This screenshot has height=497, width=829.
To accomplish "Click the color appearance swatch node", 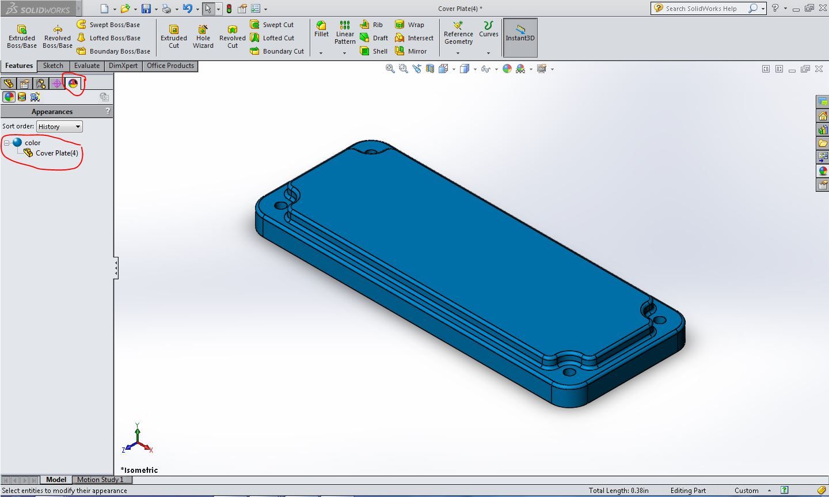I will (17, 142).
